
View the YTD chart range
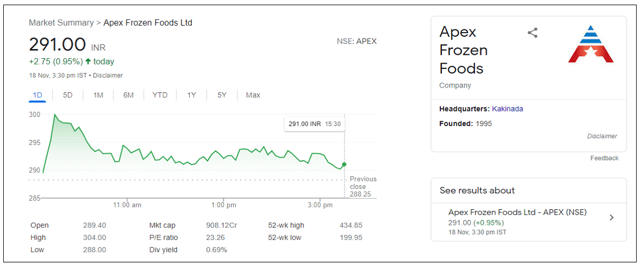click(160, 95)
